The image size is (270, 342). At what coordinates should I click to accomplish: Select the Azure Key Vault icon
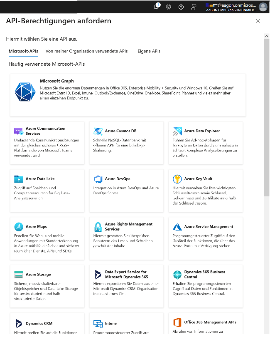pyautogui.click(x=177, y=179)
